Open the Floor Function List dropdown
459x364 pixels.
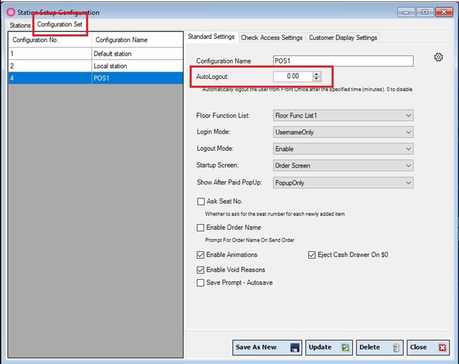point(343,116)
